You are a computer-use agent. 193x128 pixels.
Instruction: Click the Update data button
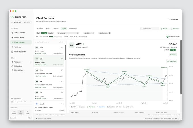173,19
